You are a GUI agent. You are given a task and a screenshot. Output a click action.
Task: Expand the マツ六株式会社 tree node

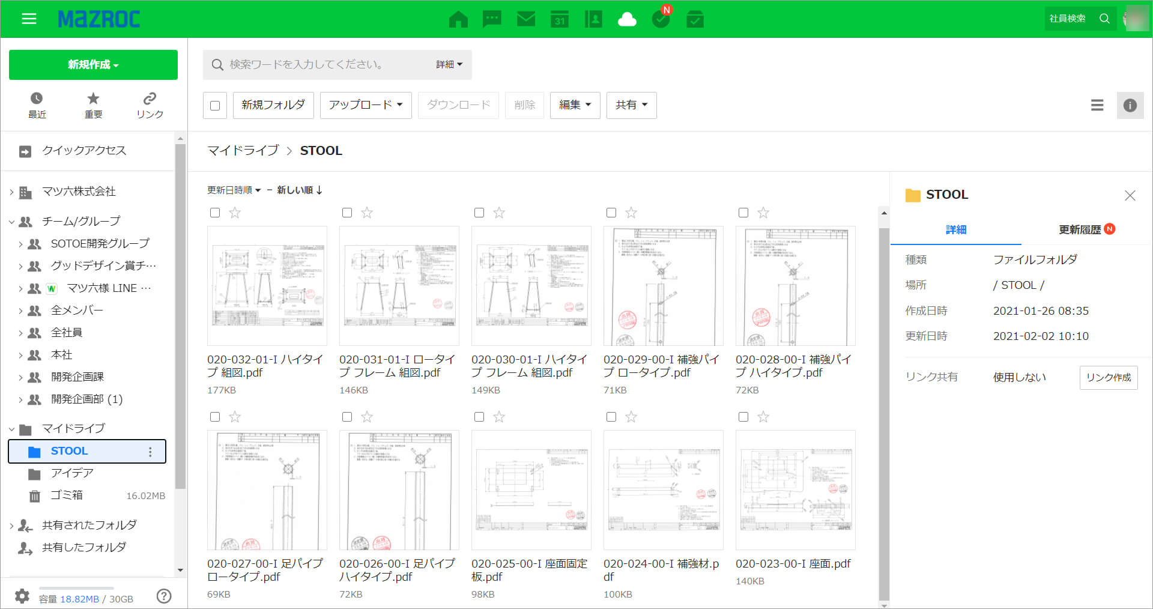point(11,192)
